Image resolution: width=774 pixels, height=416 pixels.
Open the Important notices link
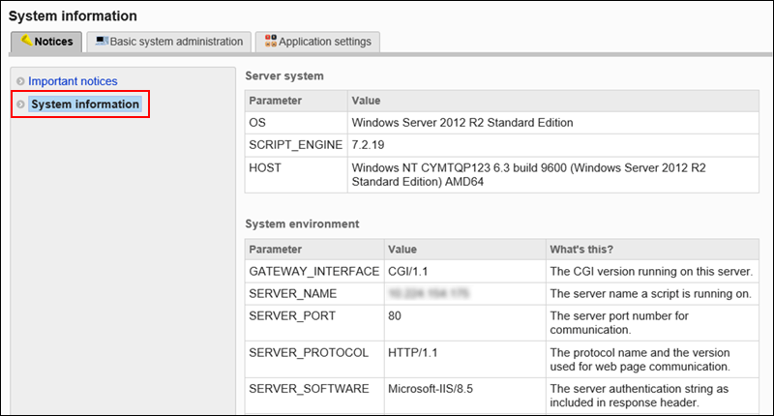coord(73,81)
